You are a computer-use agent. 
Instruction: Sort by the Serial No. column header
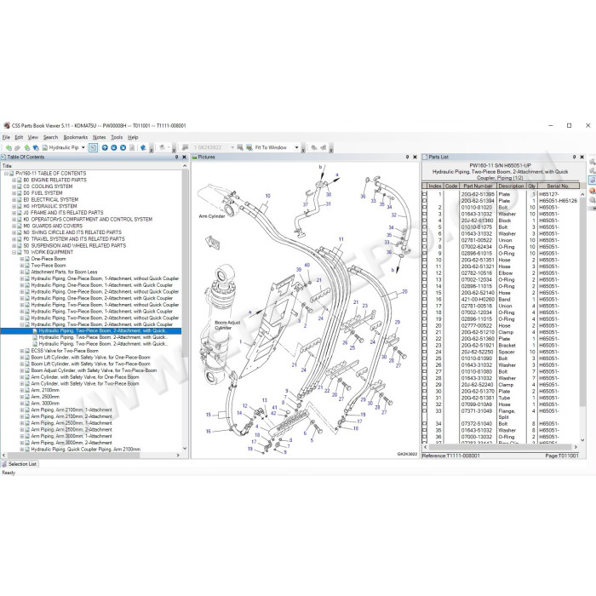tap(558, 186)
